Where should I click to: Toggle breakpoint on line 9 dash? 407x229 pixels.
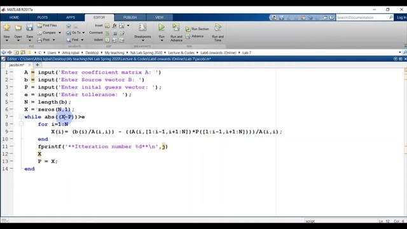(11, 132)
